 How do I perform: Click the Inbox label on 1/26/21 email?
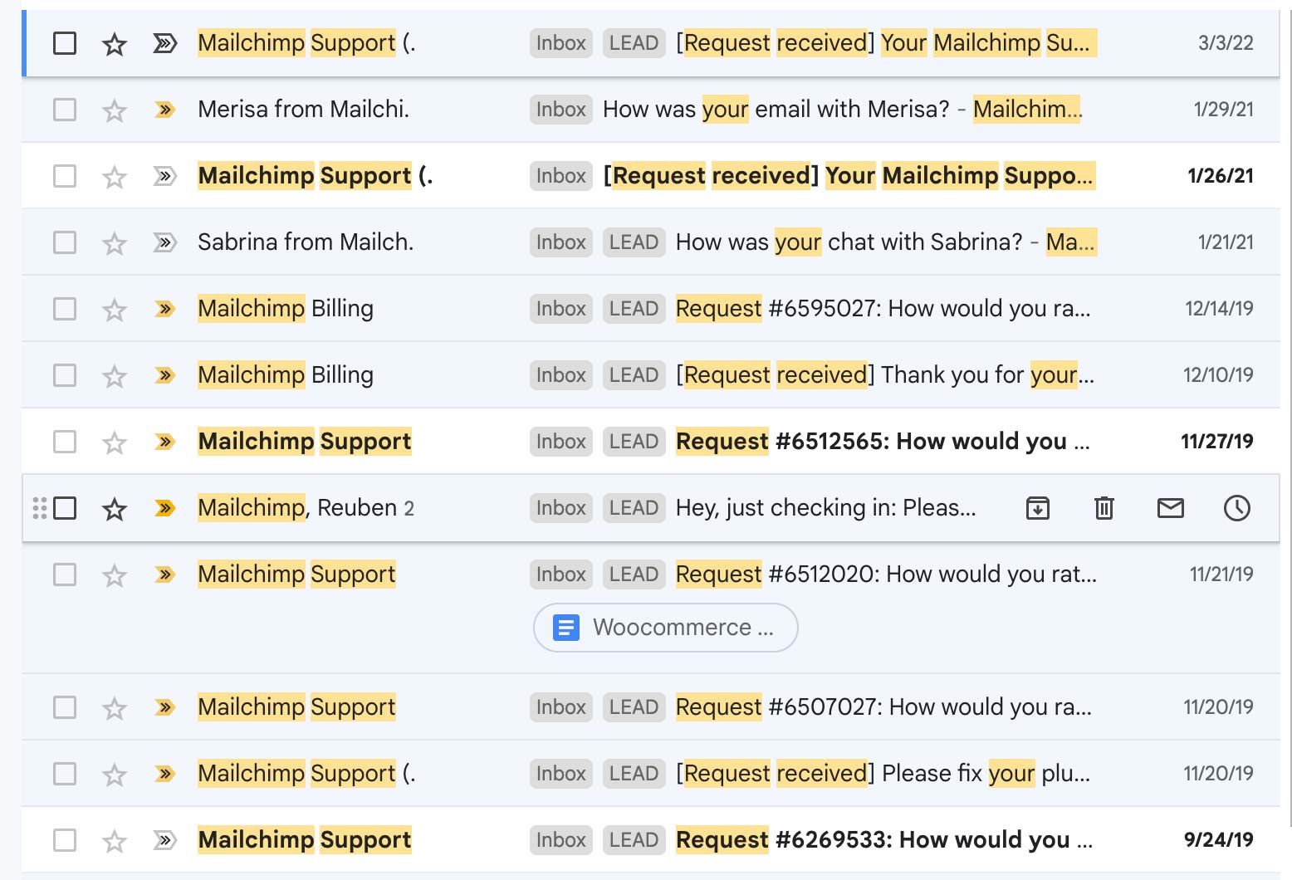point(560,176)
